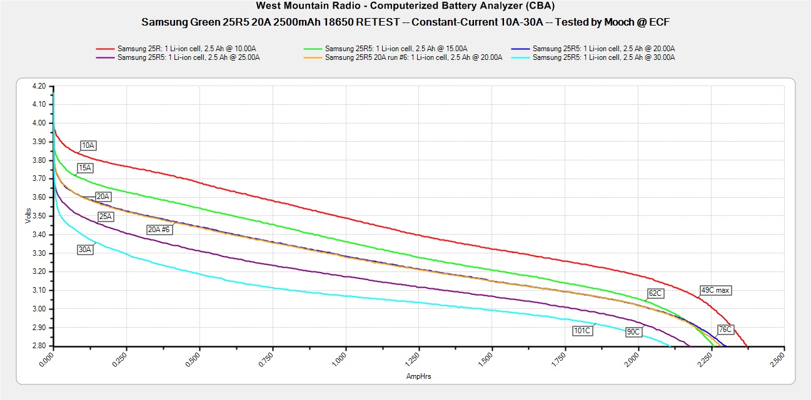Click the "25A" curve label box

[x=106, y=217]
